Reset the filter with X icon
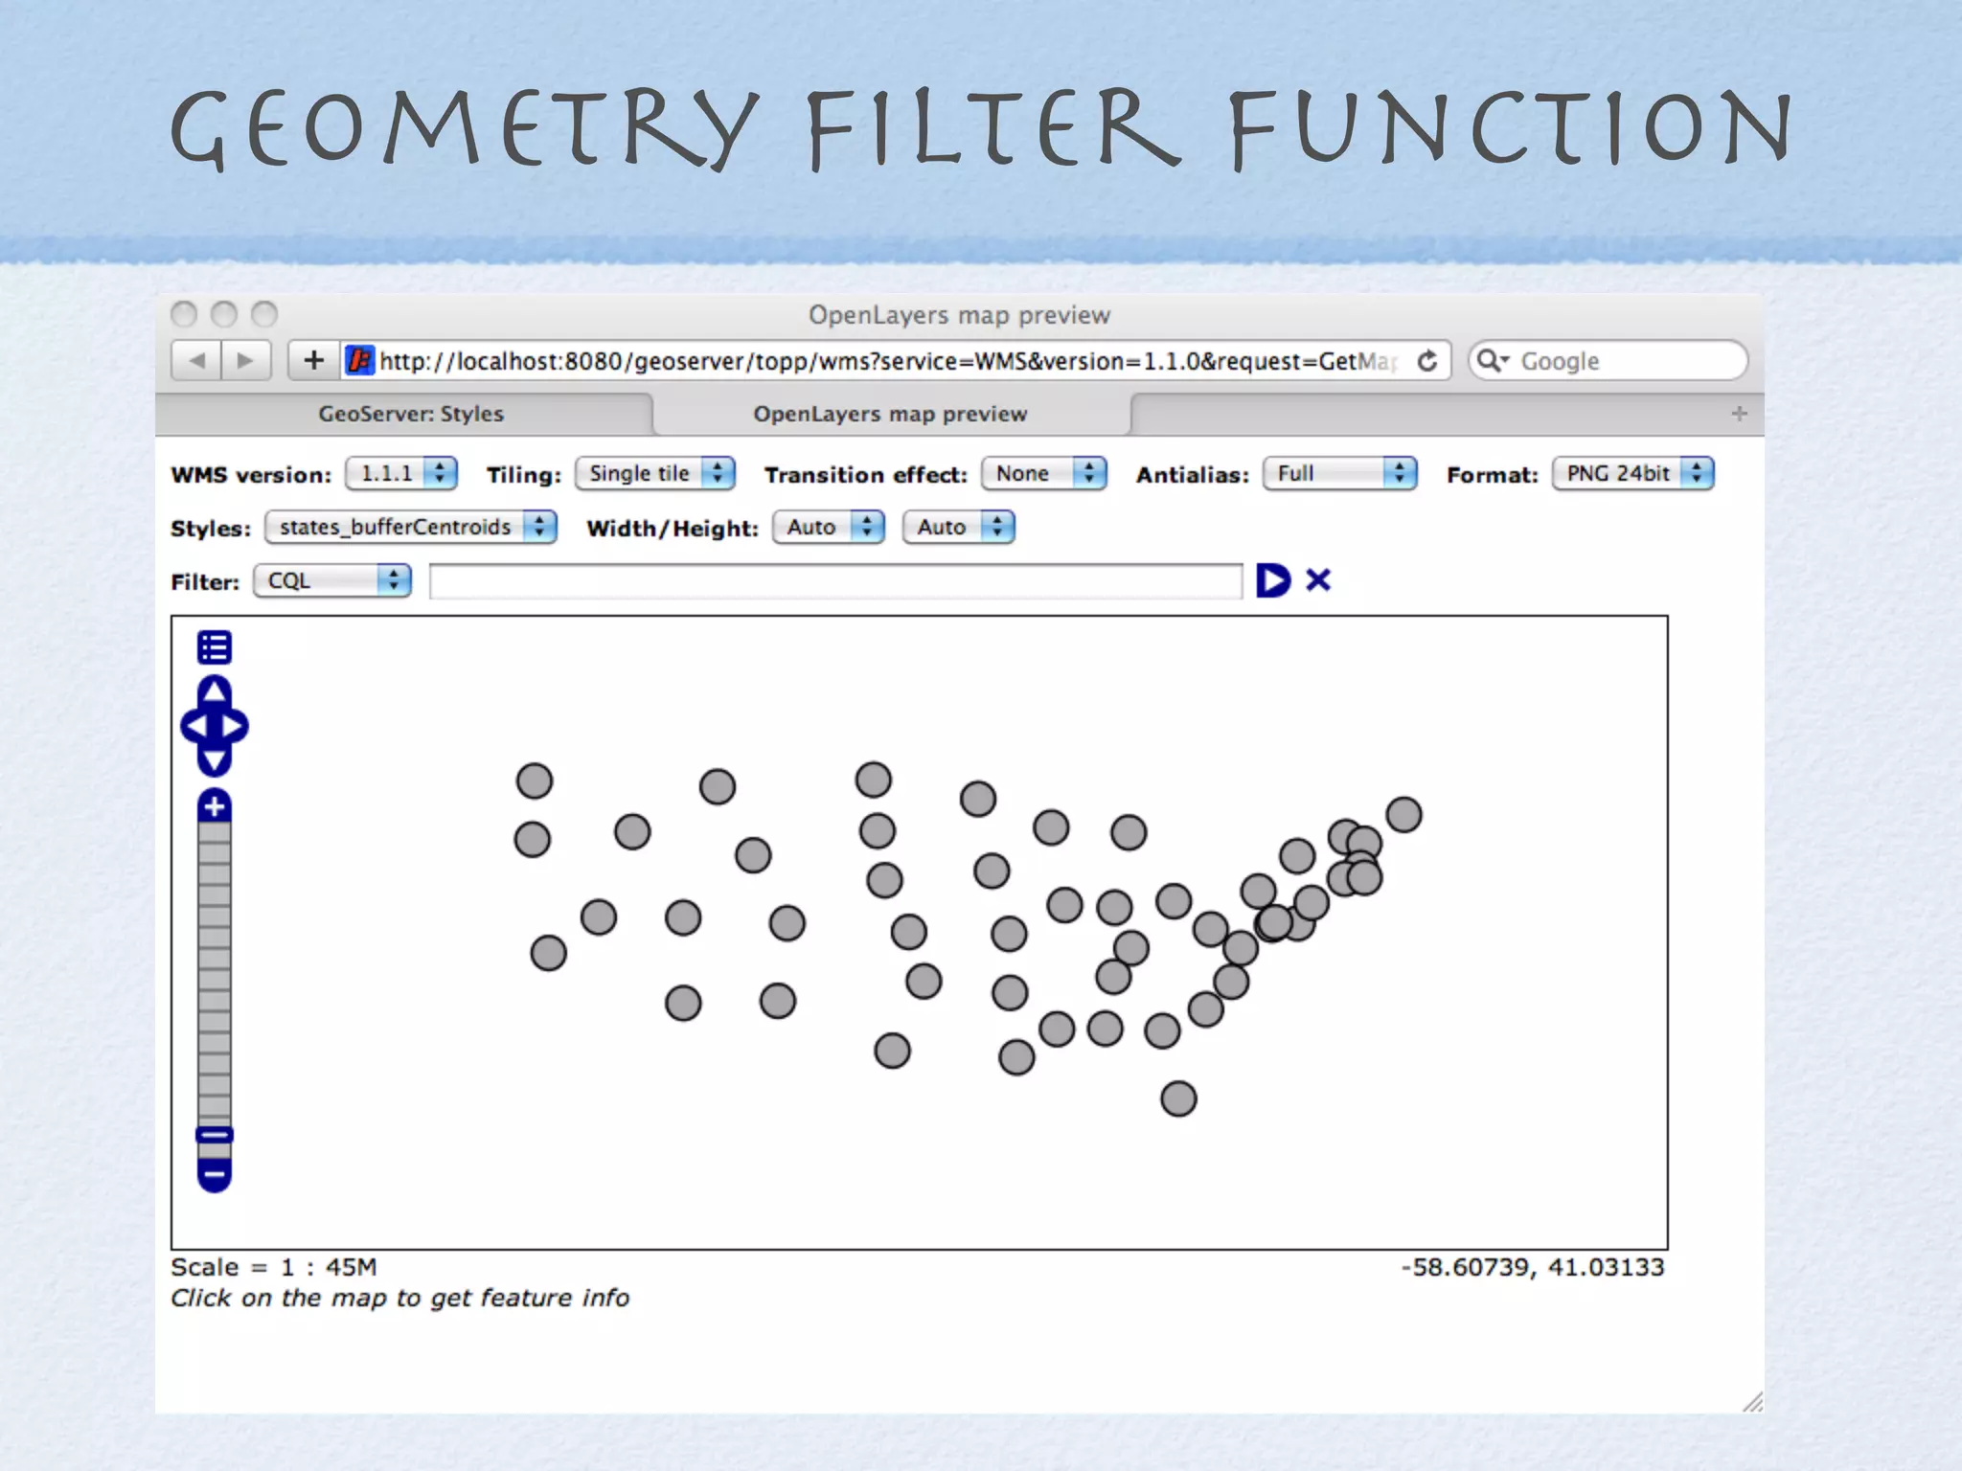Screen dimensions: 1962x1471 click(x=1318, y=580)
